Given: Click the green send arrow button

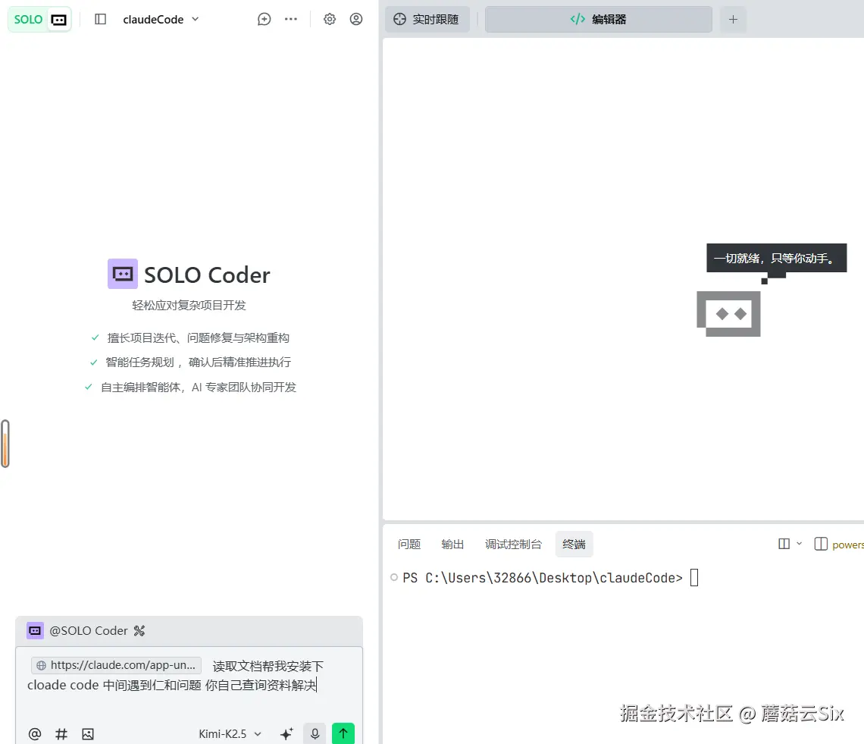Looking at the screenshot, I should pos(343,733).
